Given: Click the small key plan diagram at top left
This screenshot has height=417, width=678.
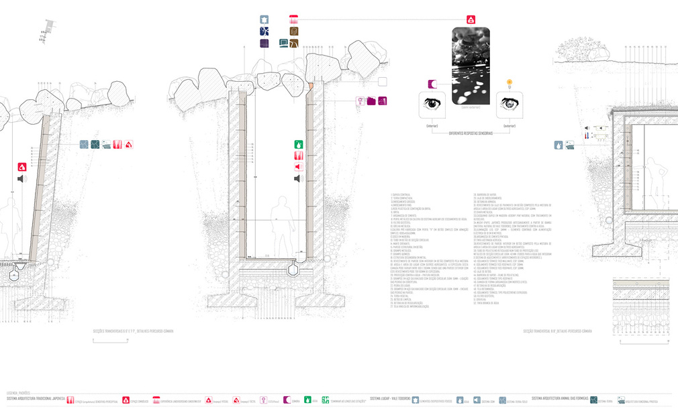Looking at the screenshot, I should tap(48, 31).
